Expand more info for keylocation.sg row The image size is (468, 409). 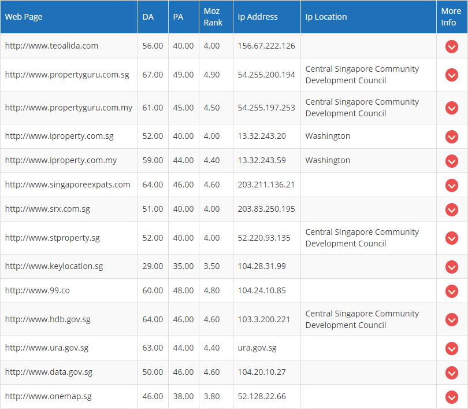452,267
